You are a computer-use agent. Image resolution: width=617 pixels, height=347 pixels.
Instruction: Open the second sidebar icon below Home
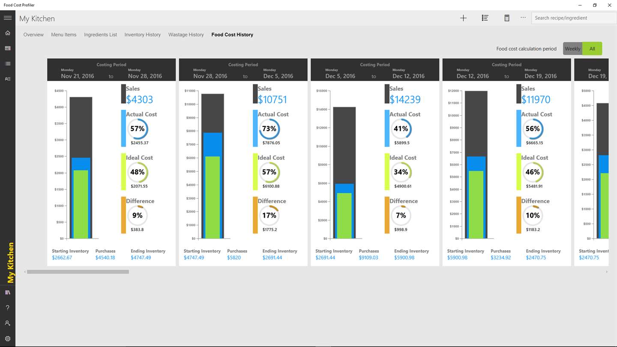click(x=8, y=48)
